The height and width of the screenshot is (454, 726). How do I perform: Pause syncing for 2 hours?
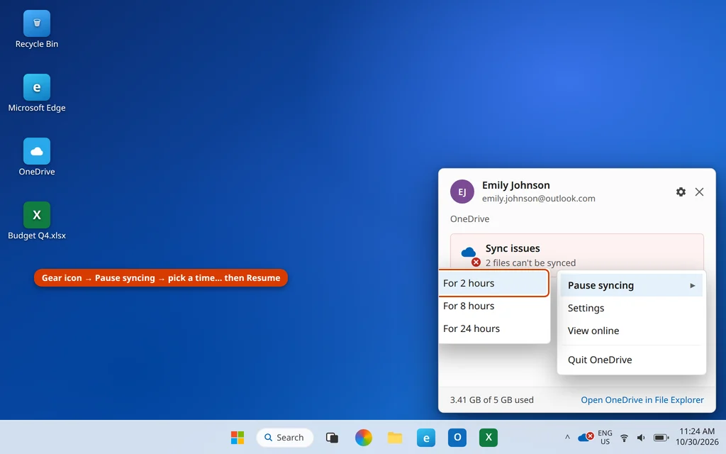pyautogui.click(x=493, y=283)
